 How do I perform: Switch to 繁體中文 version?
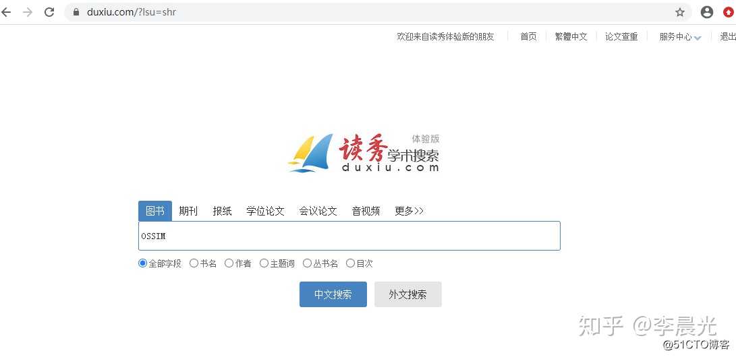pyautogui.click(x=571, y=36)
